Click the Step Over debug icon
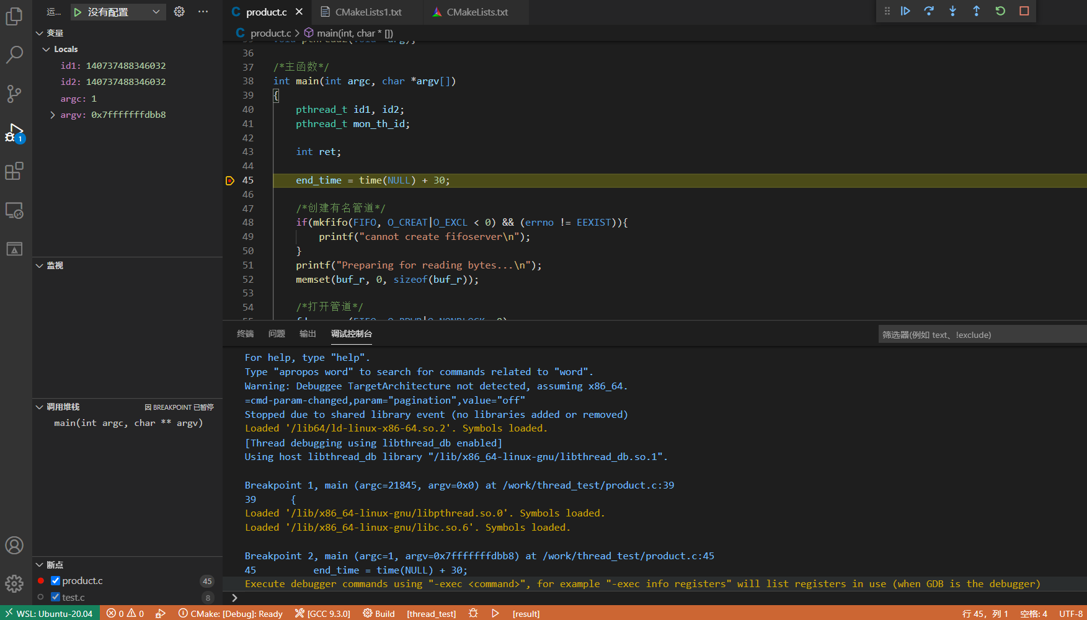1087x620 pixels. coord(929,11)
